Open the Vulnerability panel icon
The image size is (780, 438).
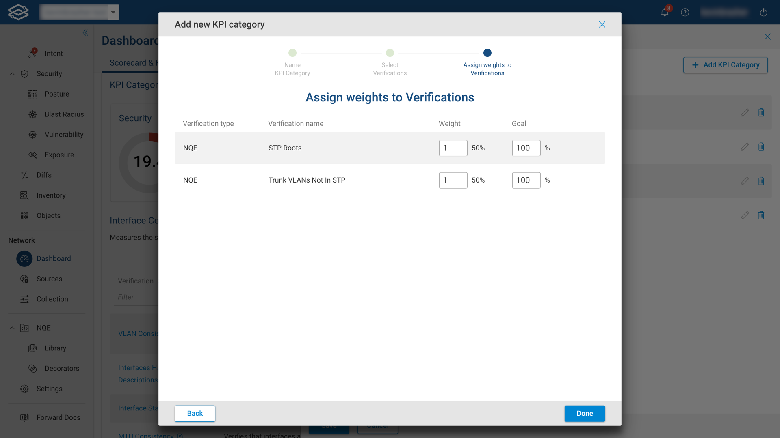point(32,134)
